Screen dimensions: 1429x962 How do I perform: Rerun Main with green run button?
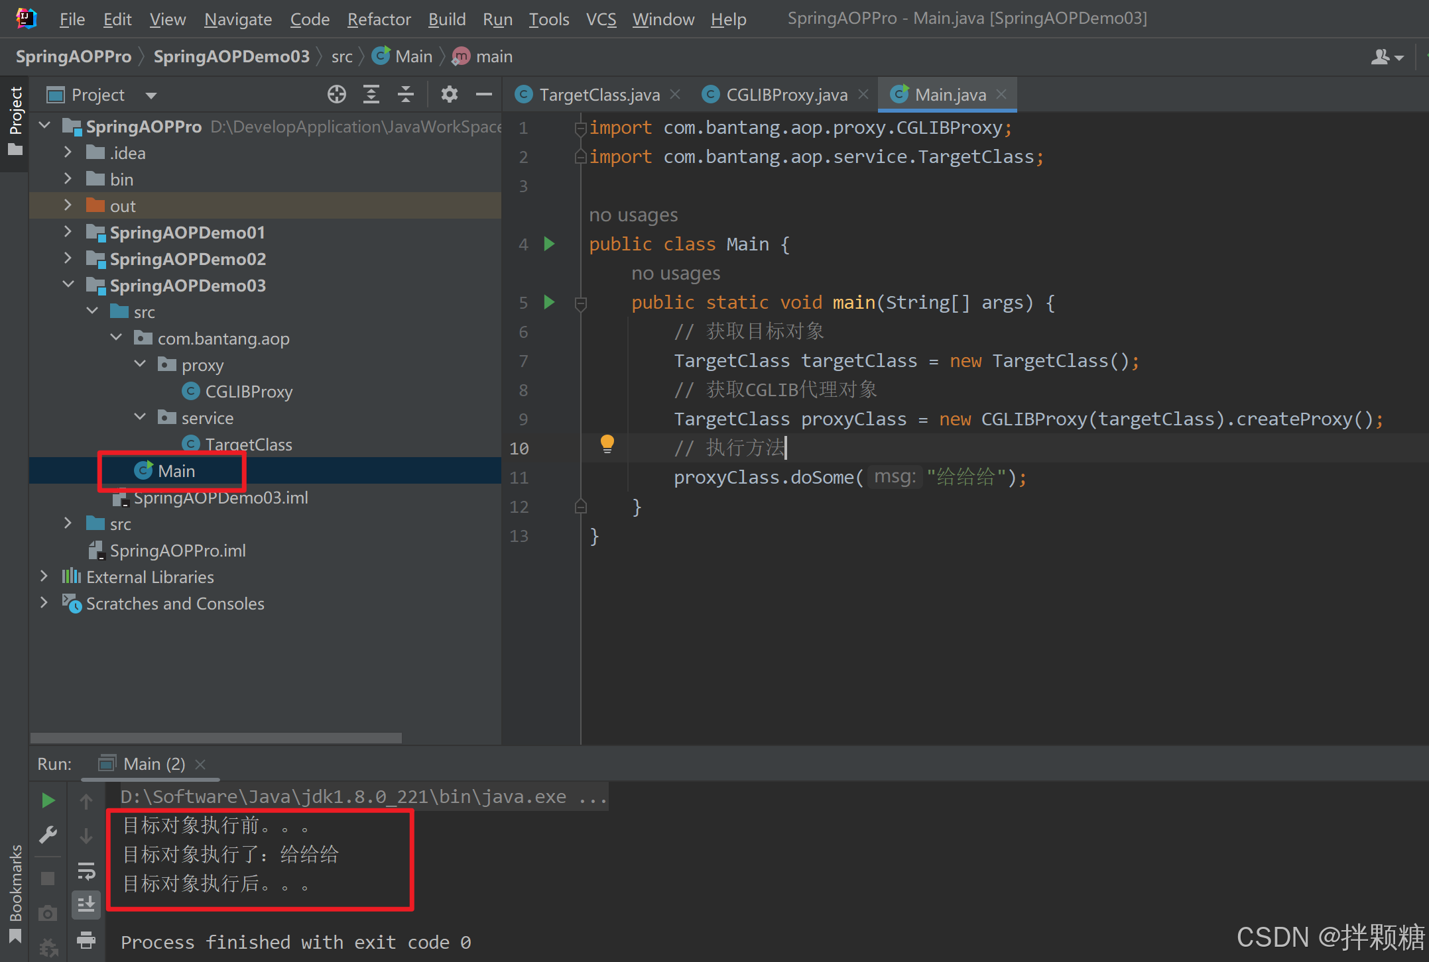click(48, 800)
